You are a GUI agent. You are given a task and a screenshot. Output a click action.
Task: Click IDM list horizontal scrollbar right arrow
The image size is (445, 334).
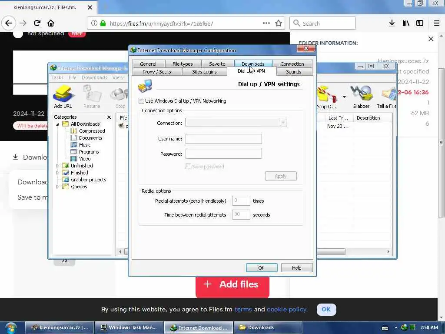(388, 252)
